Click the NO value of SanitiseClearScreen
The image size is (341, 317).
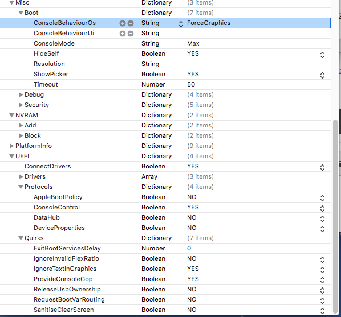pos(192,310)
